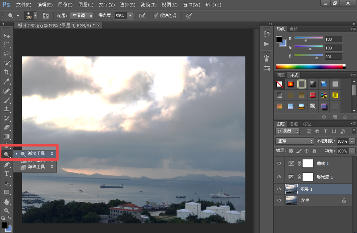This screenshot has height=233, width=357.
Task: Hide the 曲线 1 layer
Action: tap(279, 164)
